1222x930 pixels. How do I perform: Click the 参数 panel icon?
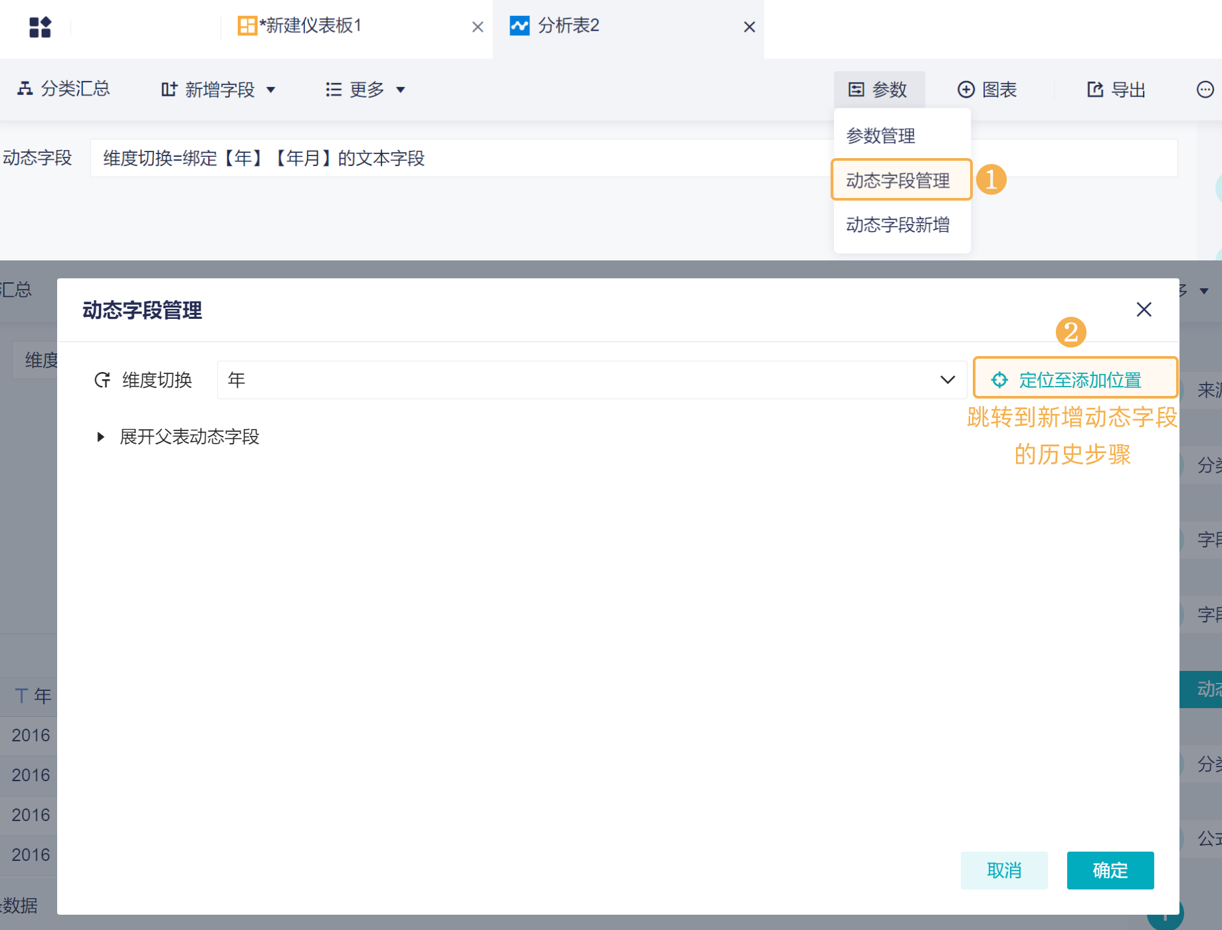click(857, 90)
